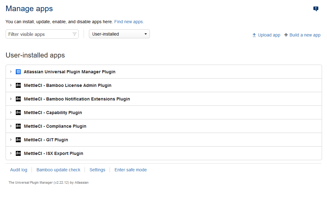Run the Bamboo update check
The height and width of the screenshot is (218, 327).
pos(58,170)
